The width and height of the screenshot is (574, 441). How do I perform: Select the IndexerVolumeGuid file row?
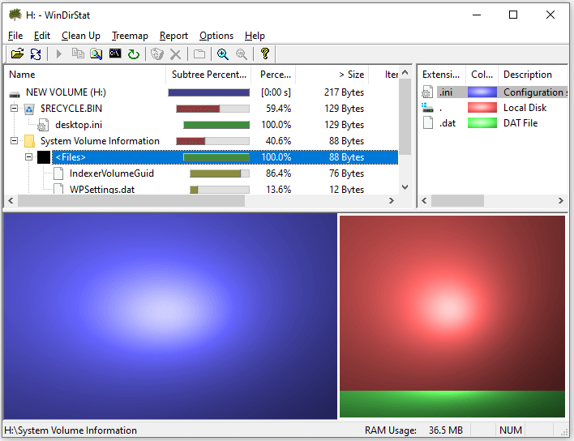[201, 173]
